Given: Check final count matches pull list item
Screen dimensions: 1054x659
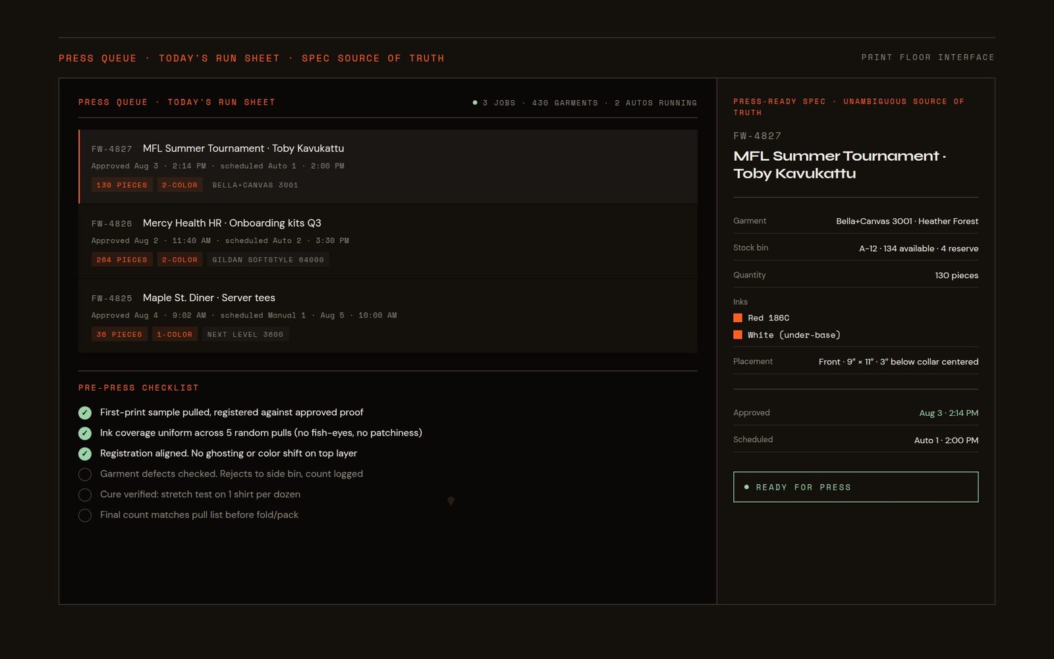Looking at the screenshot, I should 85,515.
